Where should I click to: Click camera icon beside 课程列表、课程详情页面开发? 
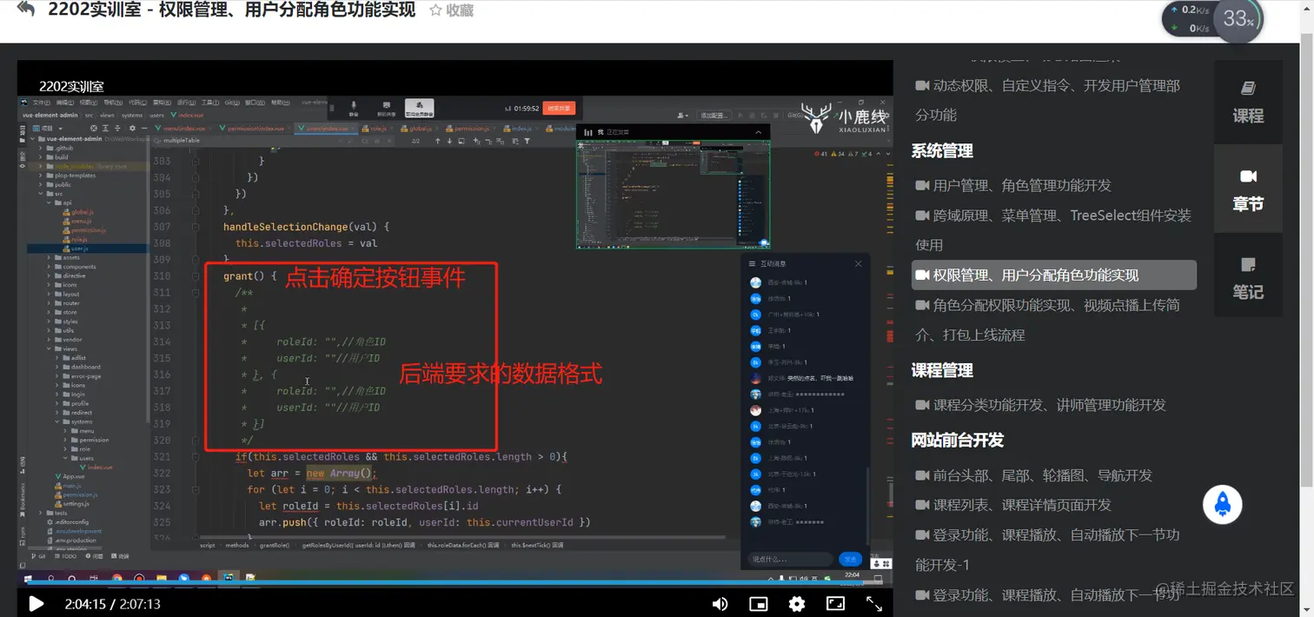click(x=922, y=505)
